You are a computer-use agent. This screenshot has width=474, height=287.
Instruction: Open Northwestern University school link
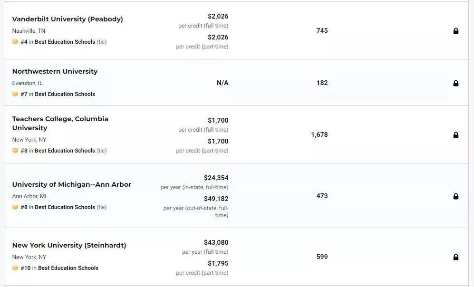coord(55,71)
